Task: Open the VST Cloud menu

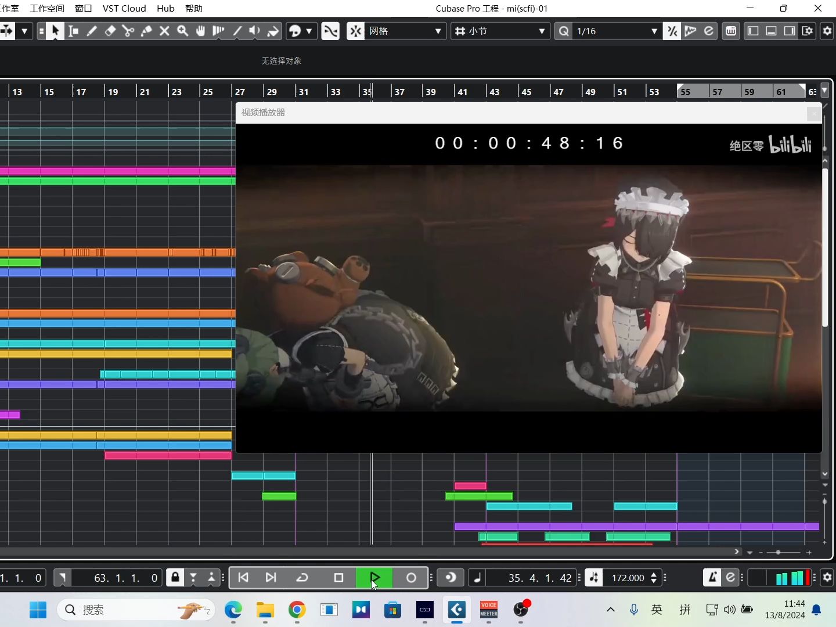Action: (x=124, y=8)
